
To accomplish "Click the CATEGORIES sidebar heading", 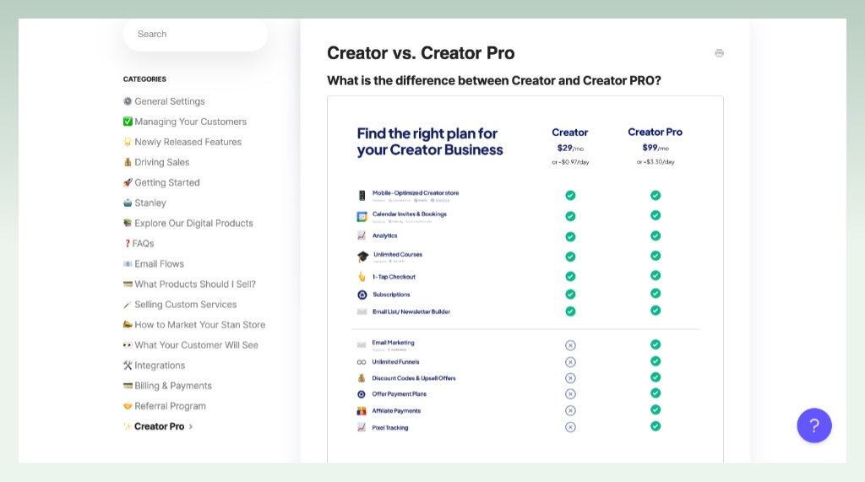I will [144, 79].
